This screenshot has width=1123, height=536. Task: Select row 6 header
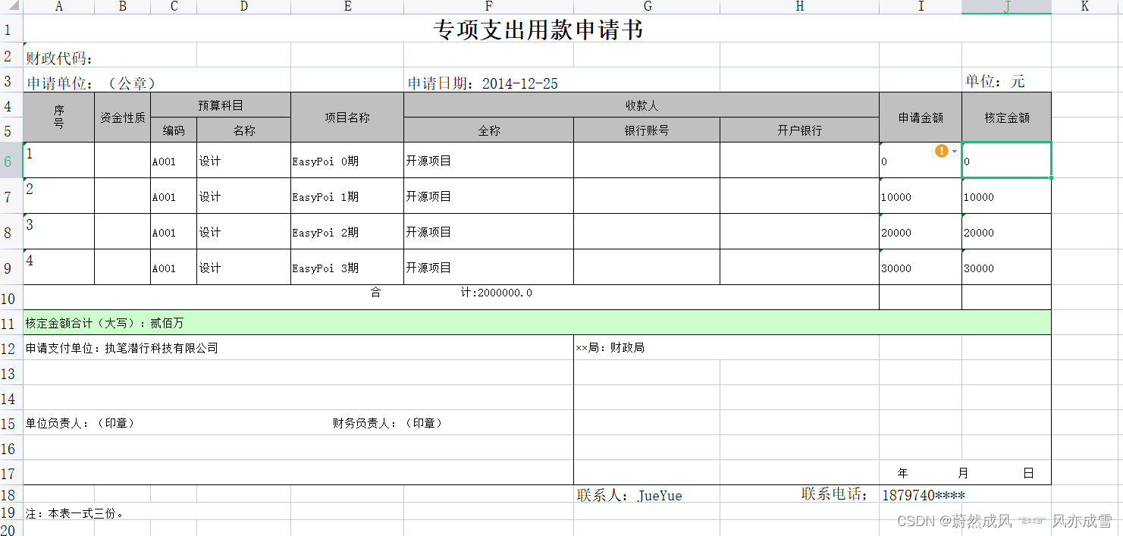pos(10,160)
